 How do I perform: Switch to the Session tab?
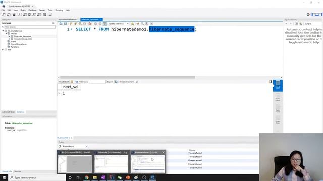(18, 171)
